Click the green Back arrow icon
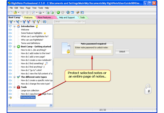 tap(58, 13)
